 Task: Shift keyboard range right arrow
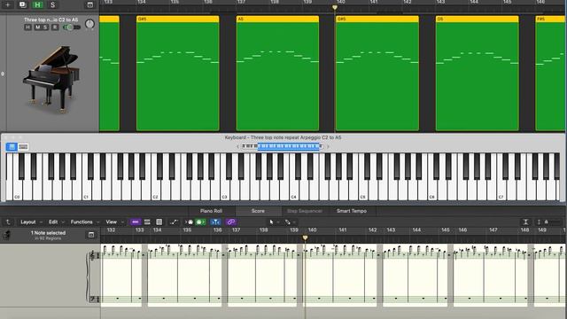[328, 146]
